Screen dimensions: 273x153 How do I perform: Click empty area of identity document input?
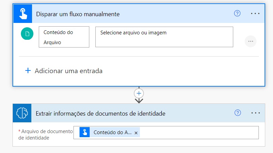(199, 133)
